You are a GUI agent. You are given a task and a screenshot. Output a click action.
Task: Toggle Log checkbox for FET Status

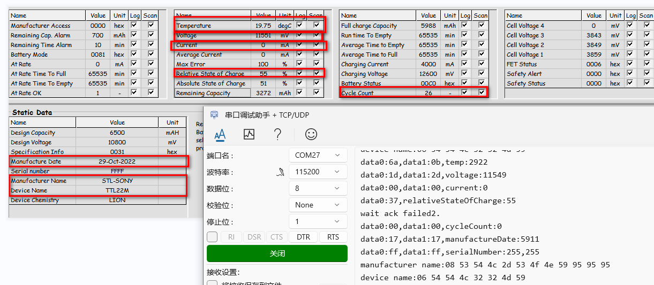pos(630,64)
